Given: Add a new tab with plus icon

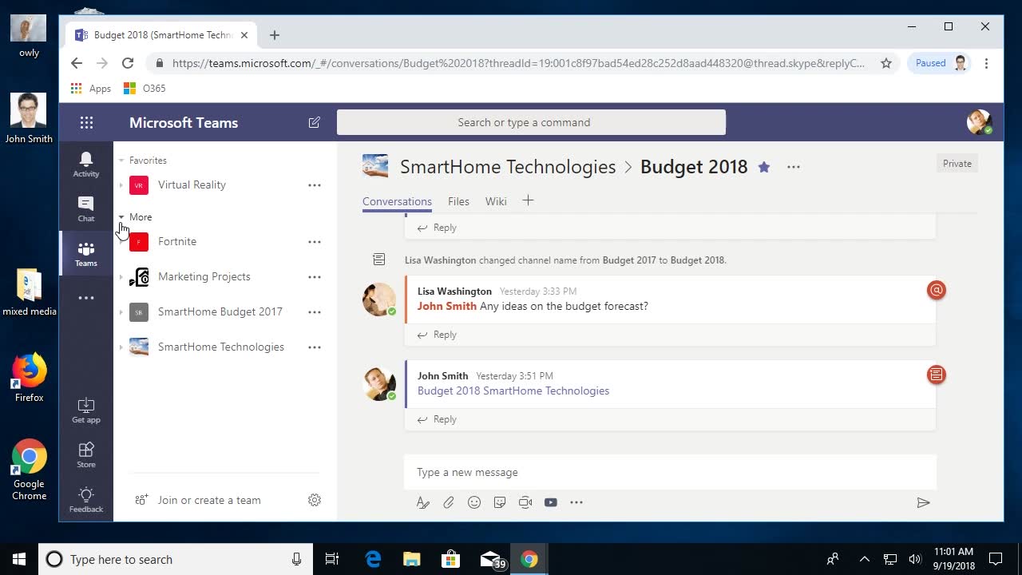Looking at the screenshot, I should [528, 200].
